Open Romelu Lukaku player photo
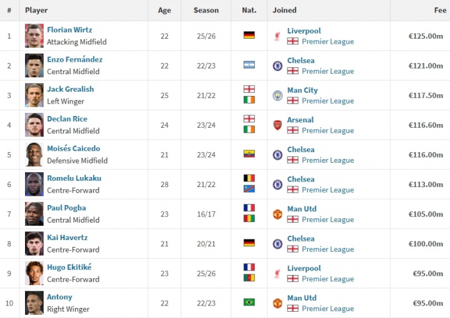450x318 pixels. [34, 184]
